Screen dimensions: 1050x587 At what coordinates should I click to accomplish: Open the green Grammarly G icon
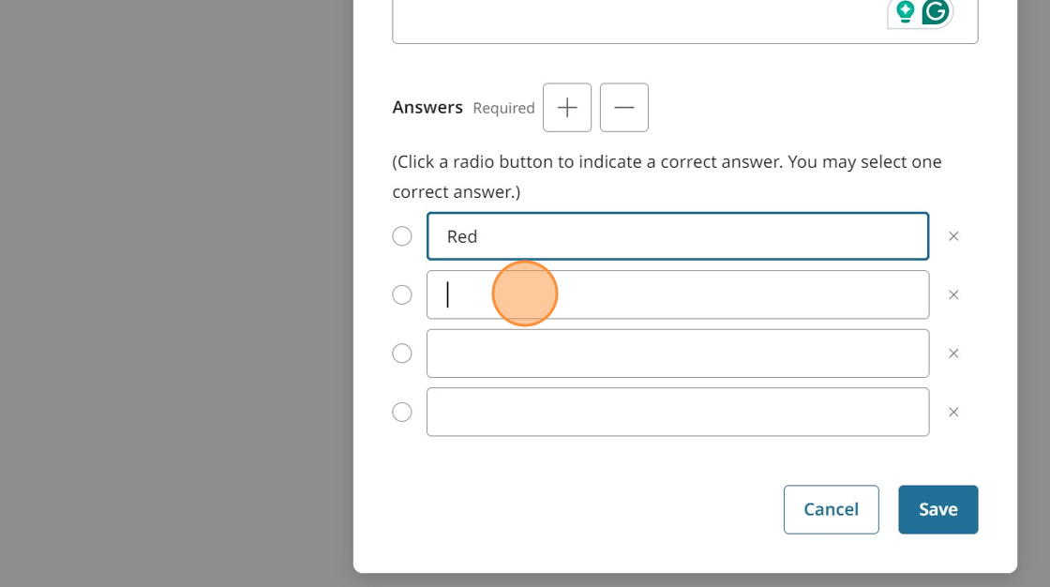pyautogui.click(x=935, y=11)
